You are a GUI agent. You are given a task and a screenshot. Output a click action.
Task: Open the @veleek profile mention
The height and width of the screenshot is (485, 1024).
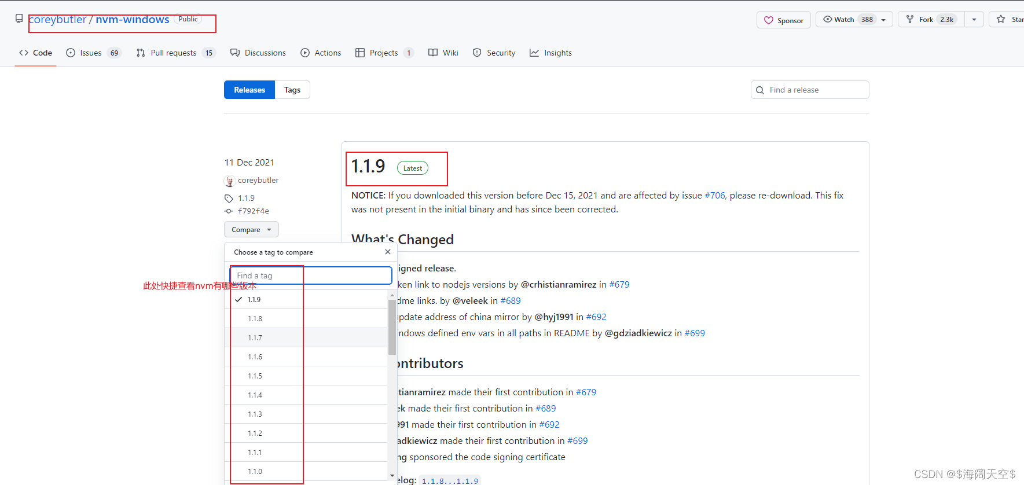pyautogui.click(x=470, y=301)
